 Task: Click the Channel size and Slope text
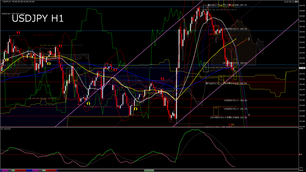[x=13, y=14]
